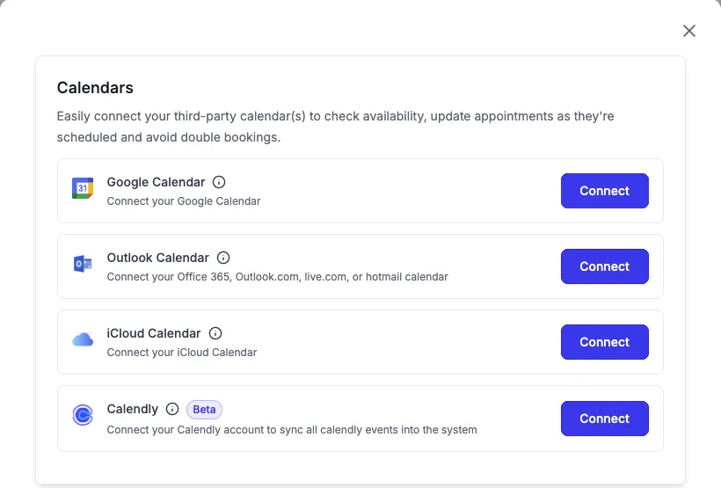Open info tooltip beside Calendly

(172, 409)
